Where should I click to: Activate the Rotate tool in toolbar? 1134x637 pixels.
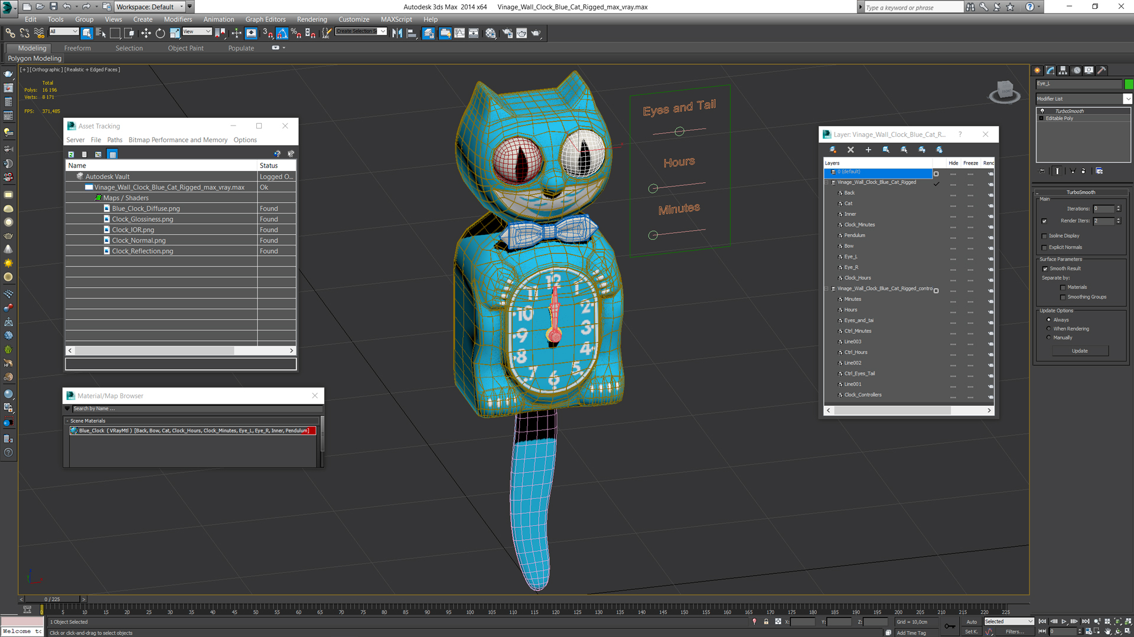pyautogui.click(x=160, y=34)
